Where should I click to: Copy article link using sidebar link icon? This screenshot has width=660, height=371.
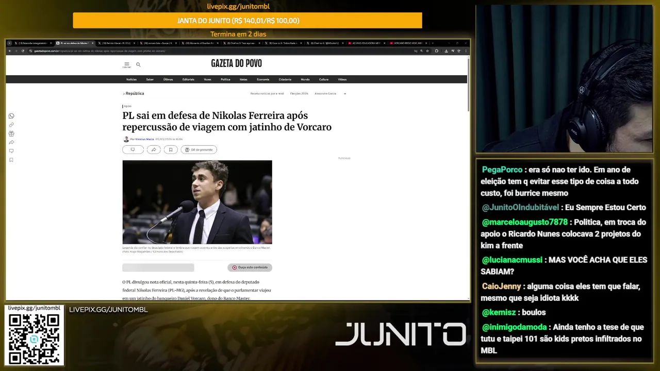click(x=11, y=125)
